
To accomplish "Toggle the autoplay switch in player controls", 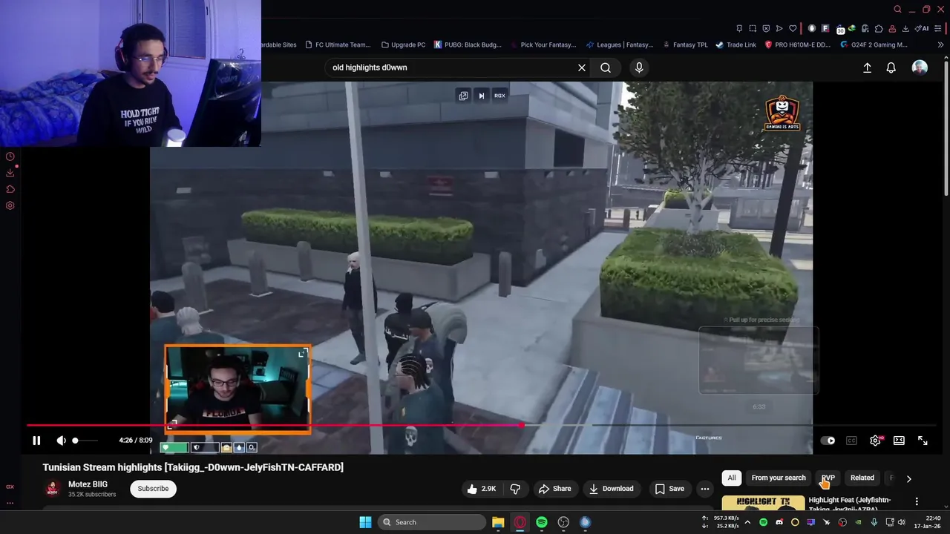I will coord(828,441).
